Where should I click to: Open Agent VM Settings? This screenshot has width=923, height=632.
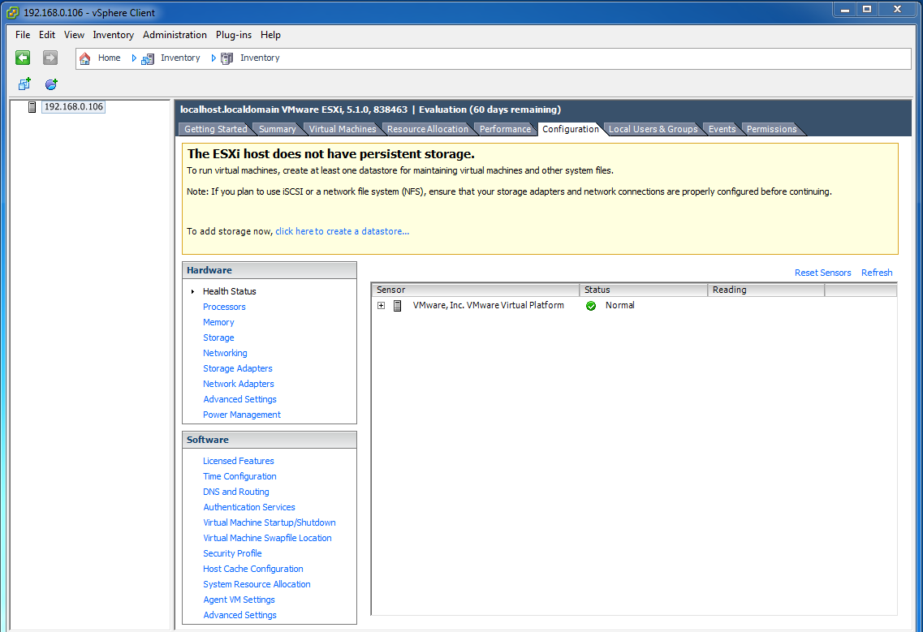[x=239, y=599]
